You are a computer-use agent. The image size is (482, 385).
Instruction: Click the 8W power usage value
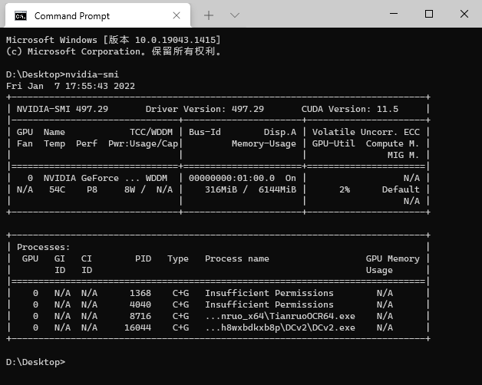[x=130, y=189]
